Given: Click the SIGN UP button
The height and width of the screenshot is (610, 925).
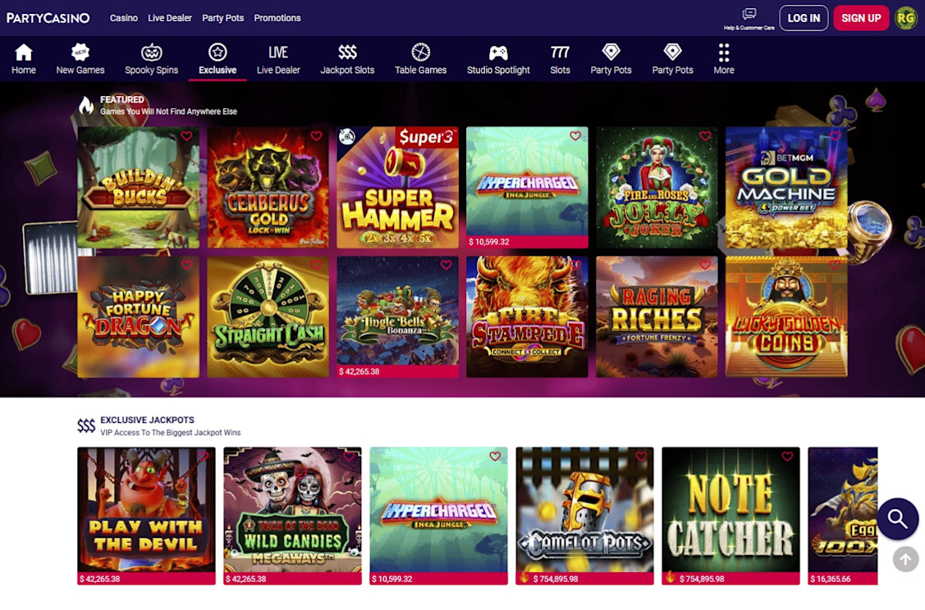Looking at the screenshot, I should coord(861,18).
